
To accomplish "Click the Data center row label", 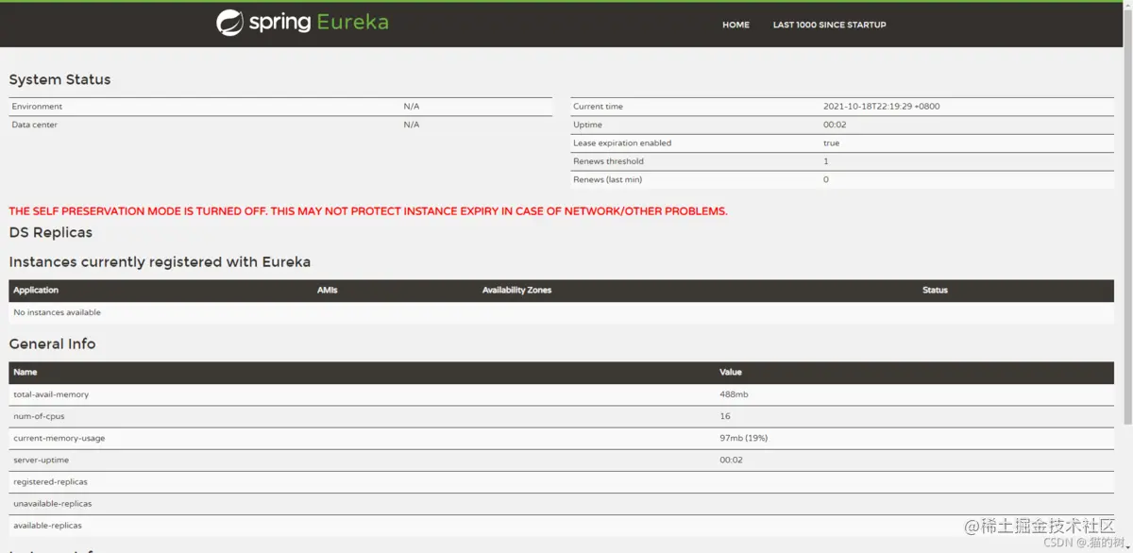I will (34, 125).
